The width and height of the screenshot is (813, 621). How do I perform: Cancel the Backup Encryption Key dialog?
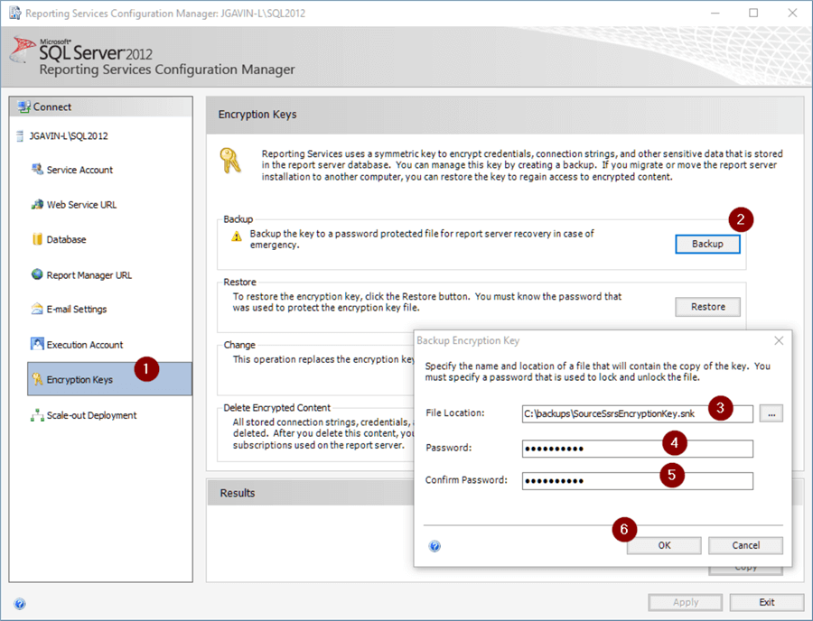(745, 545)
